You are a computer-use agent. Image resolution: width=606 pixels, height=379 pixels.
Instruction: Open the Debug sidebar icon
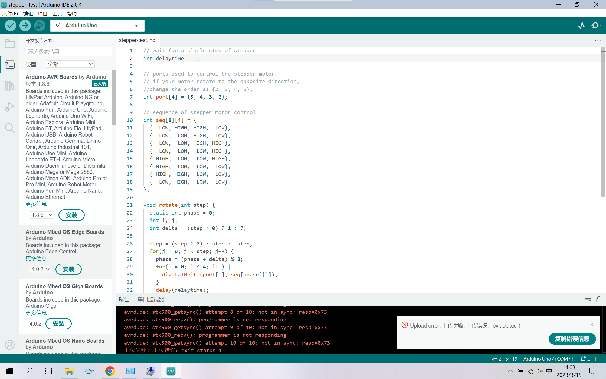pyautogui.click(x=10, y=107)
